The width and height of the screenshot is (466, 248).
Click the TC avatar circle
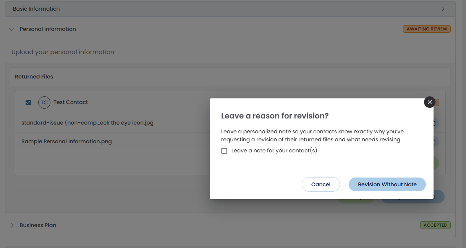tap(44, 102)
